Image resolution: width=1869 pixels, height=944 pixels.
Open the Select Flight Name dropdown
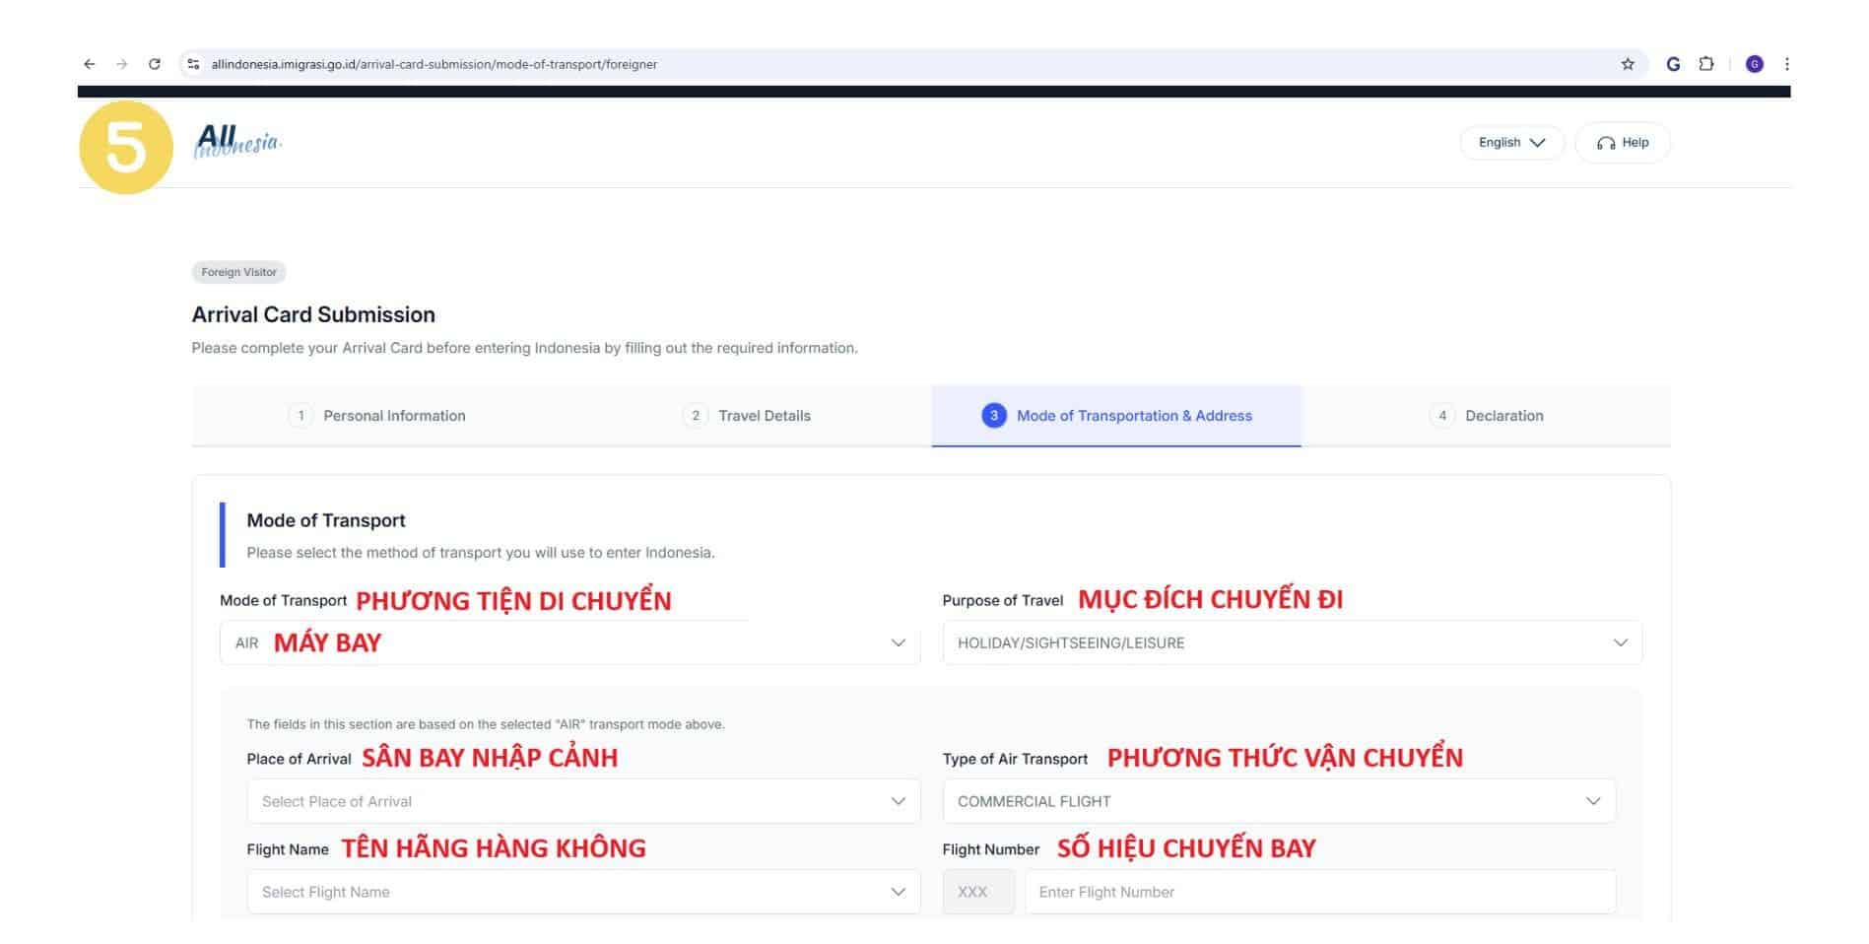click(583, 892)
